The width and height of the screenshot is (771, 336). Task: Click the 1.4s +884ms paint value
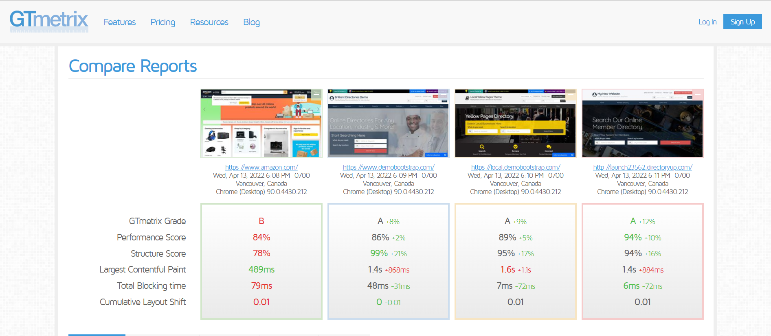click(643, 270)
